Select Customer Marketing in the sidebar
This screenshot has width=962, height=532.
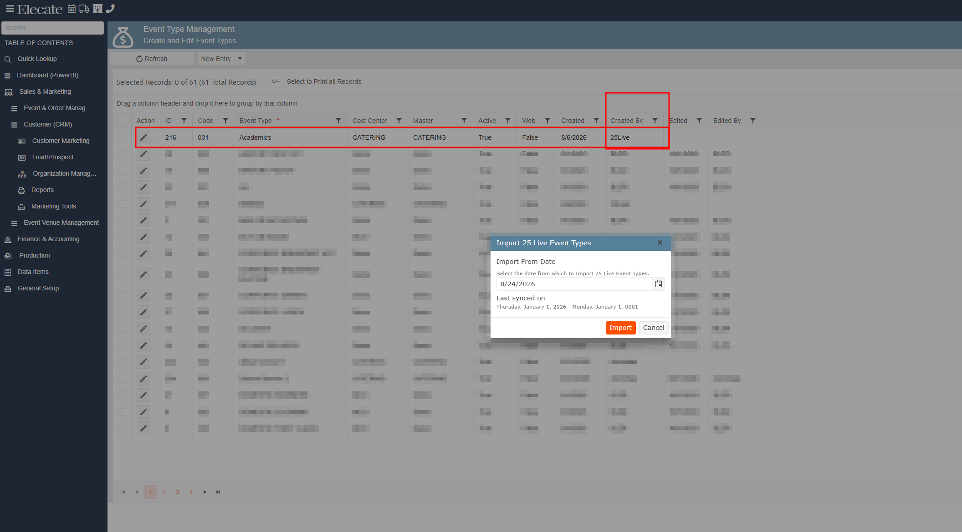pos(61,141)
